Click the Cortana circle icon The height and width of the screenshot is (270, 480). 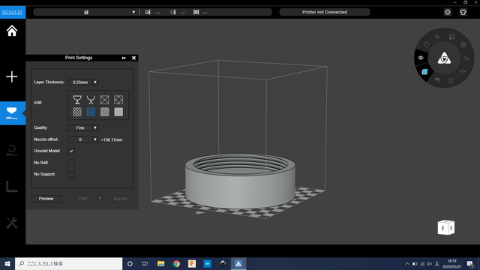pyautogui.click(x=130, y=263)
